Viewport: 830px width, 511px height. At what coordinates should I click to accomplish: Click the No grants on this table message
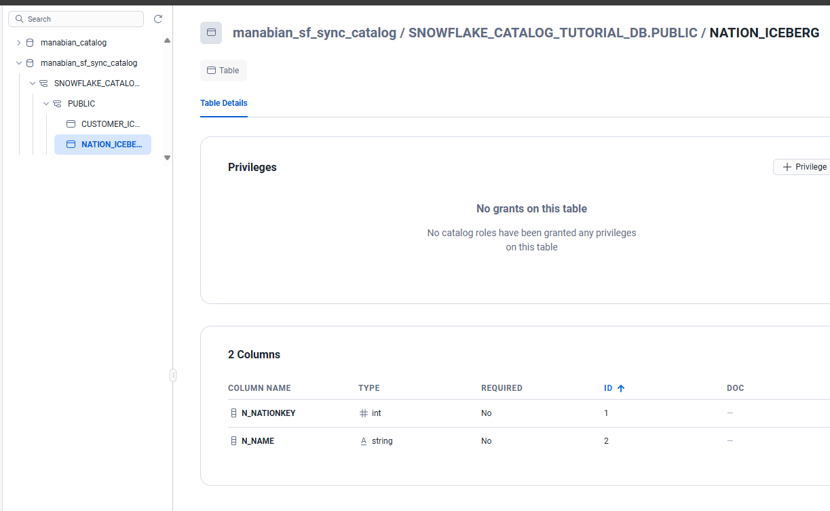click(x=532, y=209)
